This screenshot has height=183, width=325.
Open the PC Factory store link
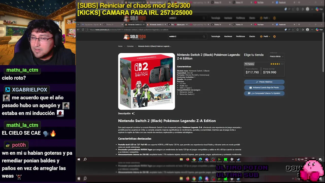[x=249, y=64]
